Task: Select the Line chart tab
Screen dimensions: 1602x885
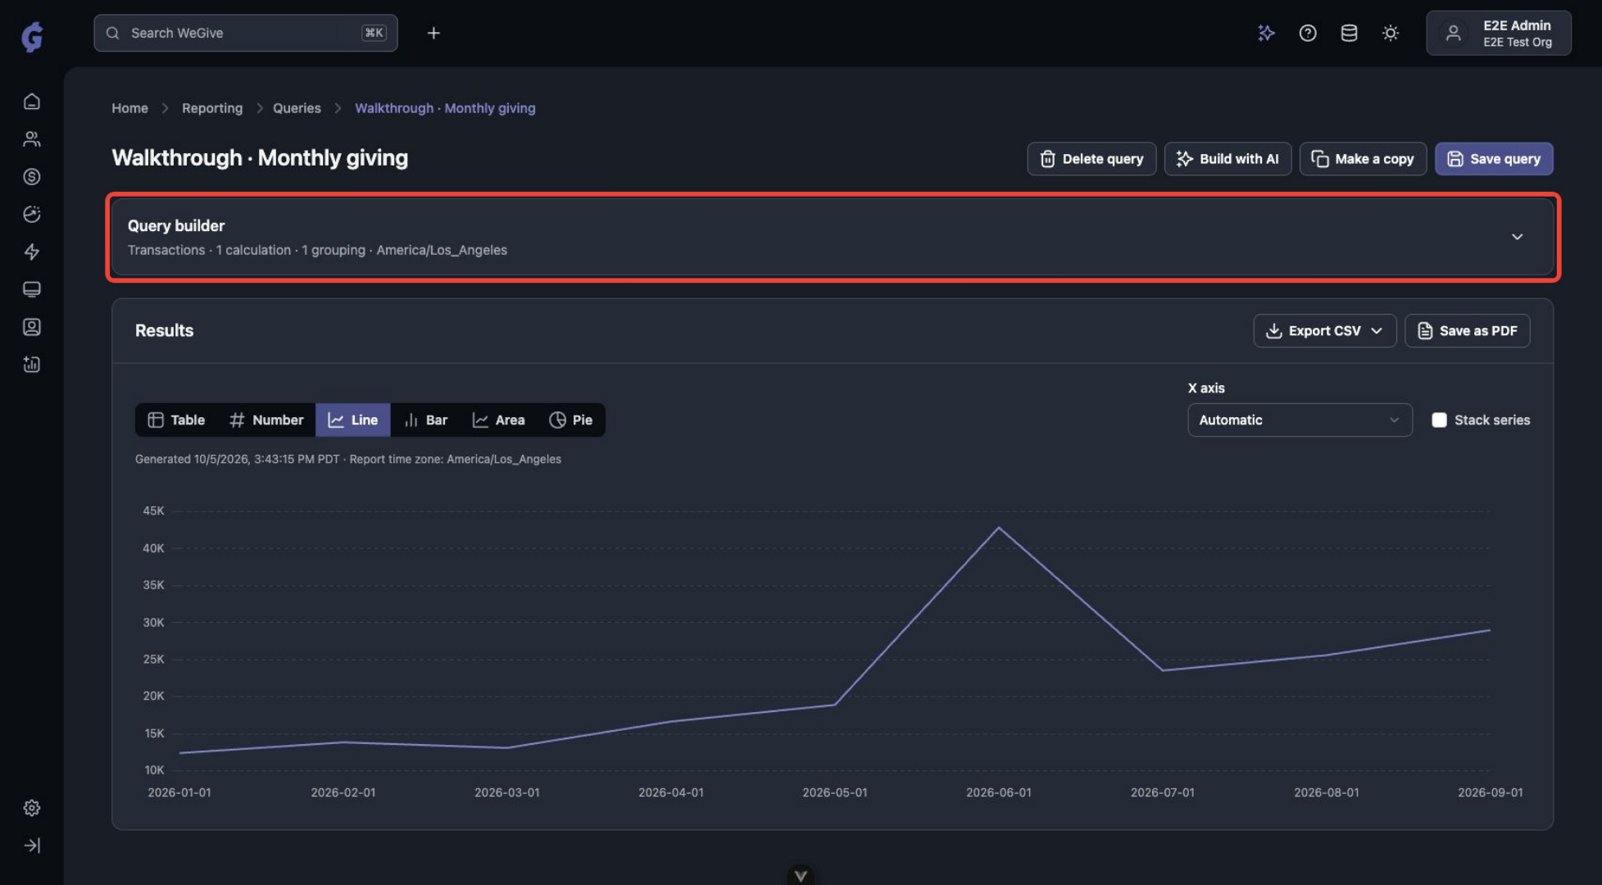Action: (x=353, y=420)
